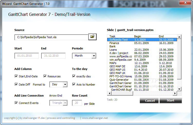This screenshot has width=193, height=125.
Task: Select the PPT-TO-GO Home row
Action: (142, 76)
